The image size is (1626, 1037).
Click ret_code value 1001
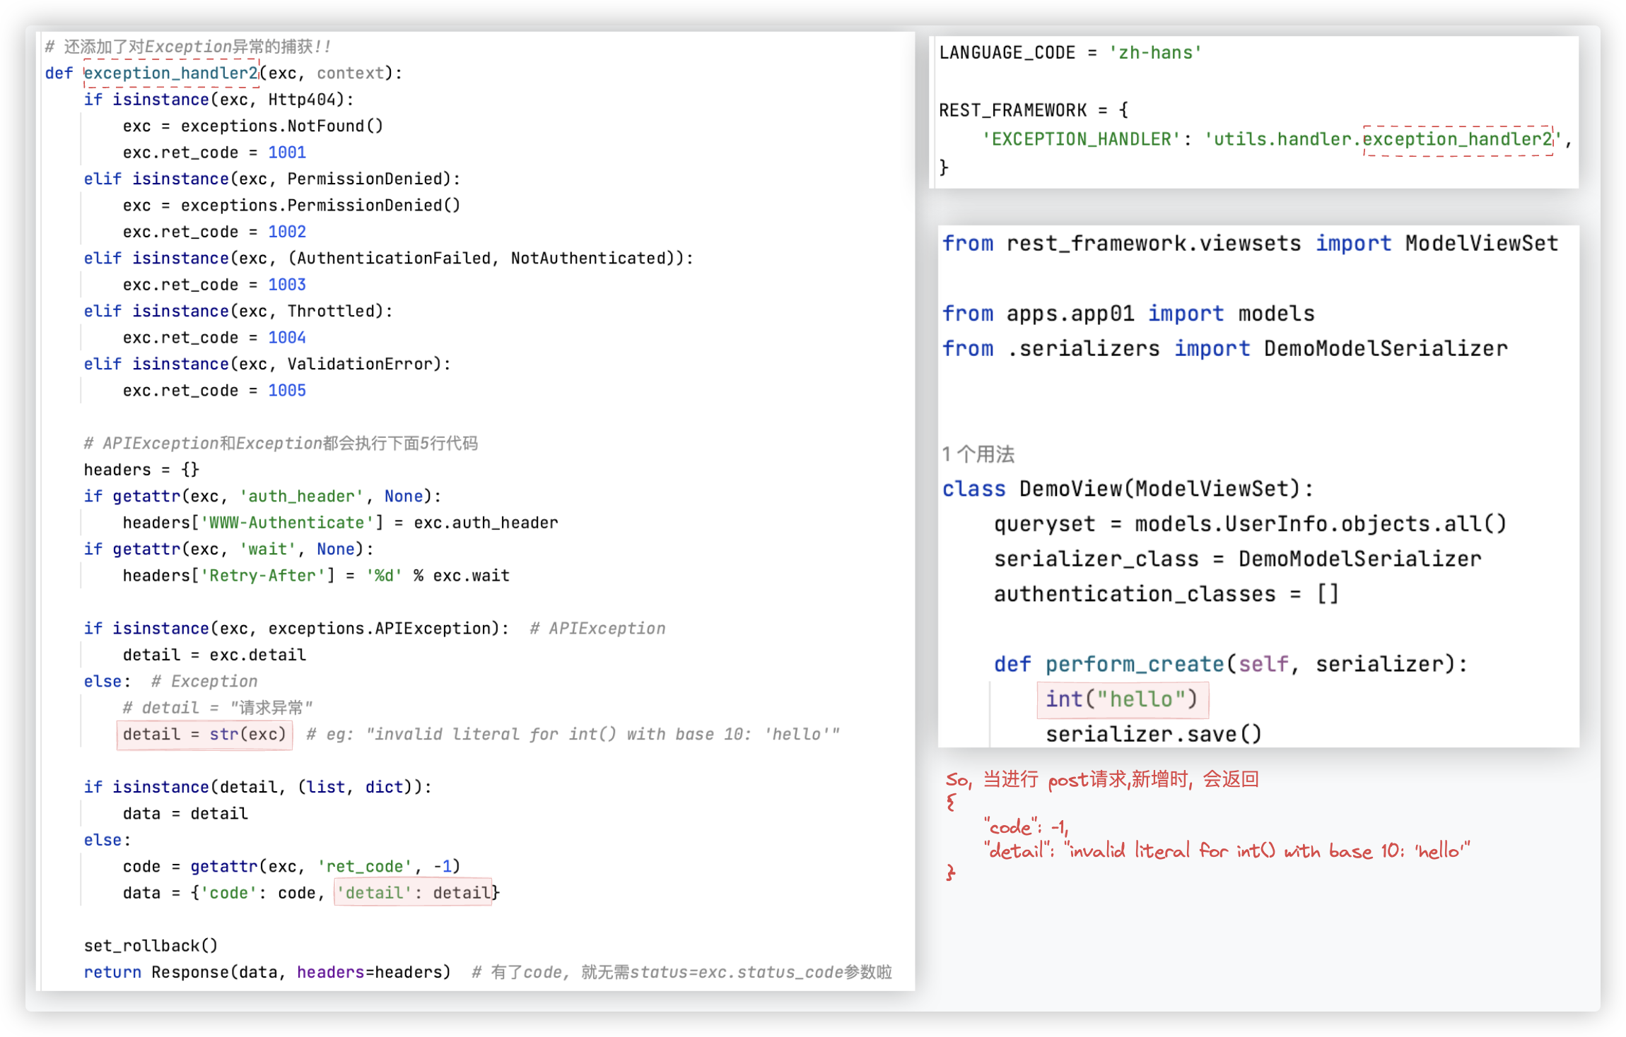point(286,153)
